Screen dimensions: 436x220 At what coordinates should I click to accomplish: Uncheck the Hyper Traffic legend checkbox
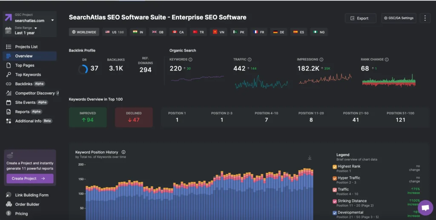click(x=334, y=178)
